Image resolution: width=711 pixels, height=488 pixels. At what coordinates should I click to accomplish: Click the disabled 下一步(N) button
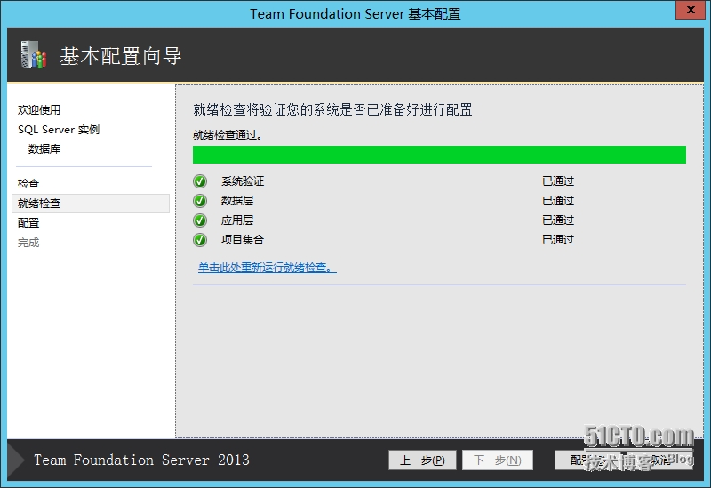click(498, 460)
